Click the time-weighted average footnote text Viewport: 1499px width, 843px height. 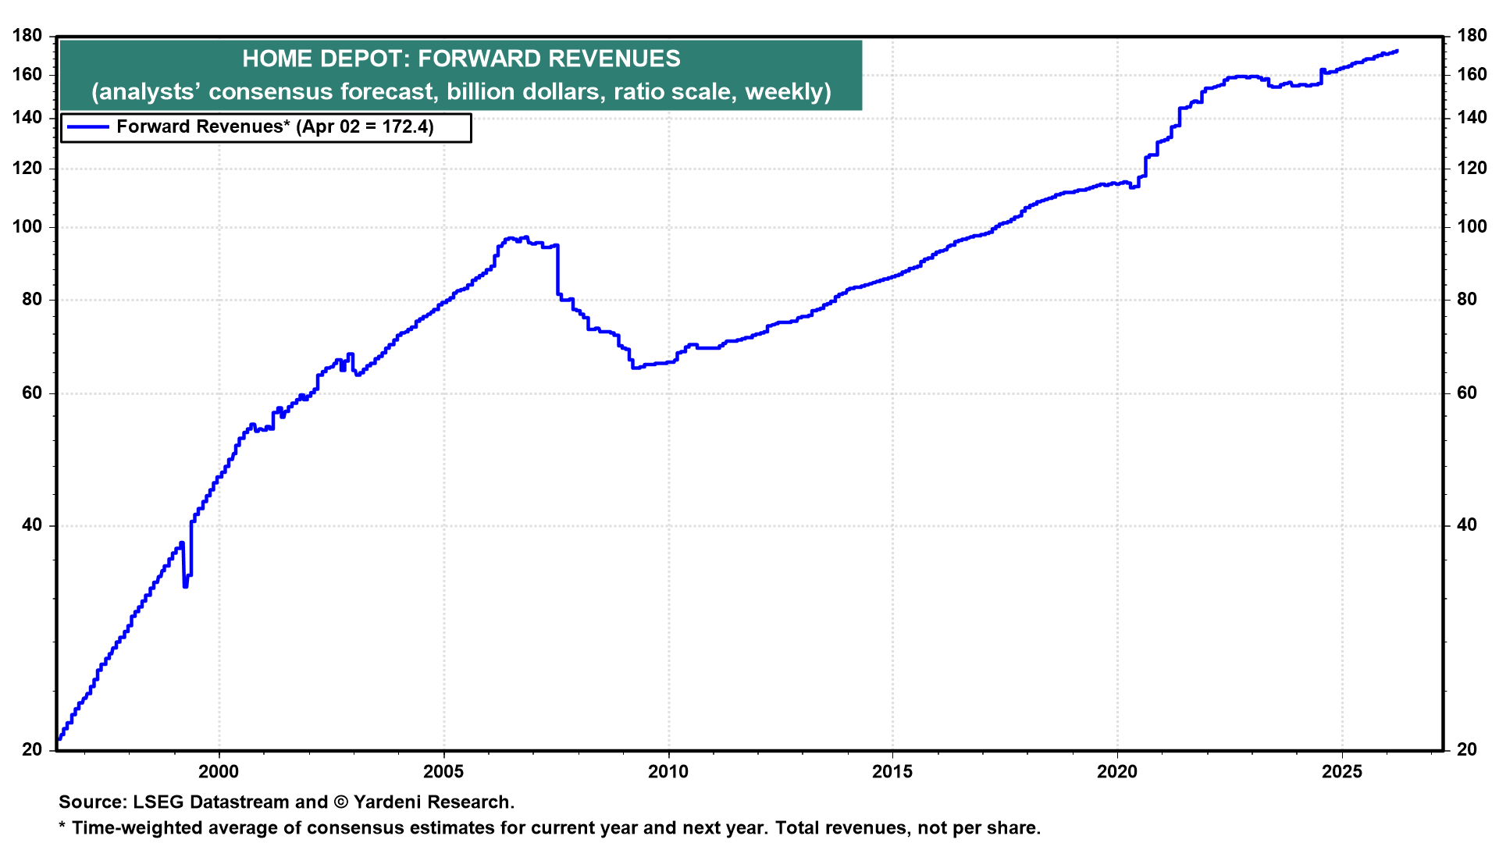[x=550, y=828]
